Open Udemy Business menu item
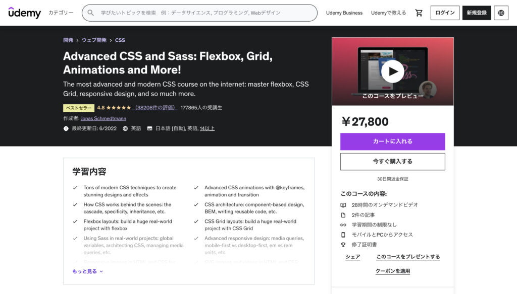The height and width of the screenshot is (294, 517). [344, 13]
